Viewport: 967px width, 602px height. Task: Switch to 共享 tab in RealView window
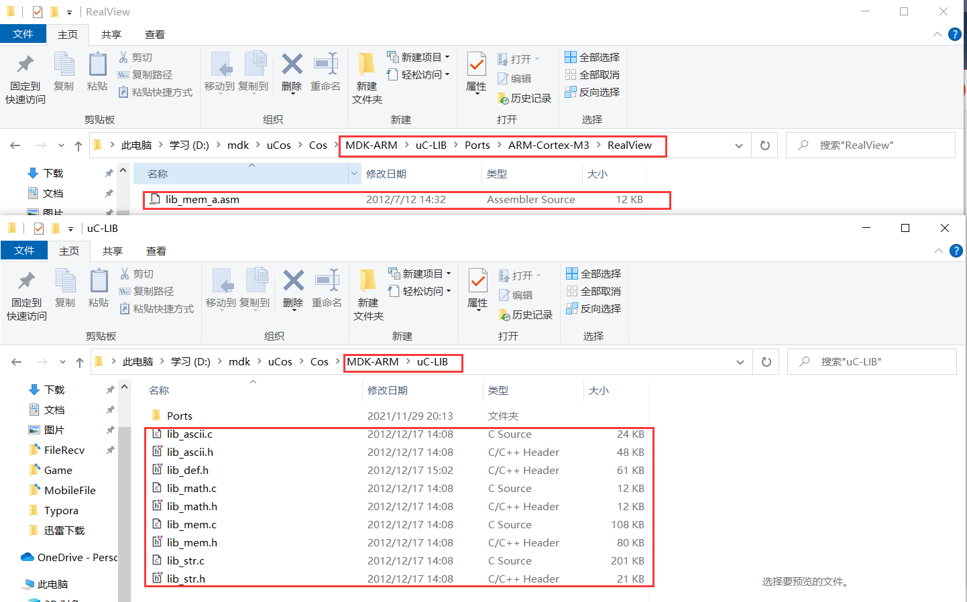click(111, 34)
